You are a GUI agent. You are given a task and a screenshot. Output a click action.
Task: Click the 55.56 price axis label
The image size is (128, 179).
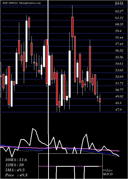[x=119, y=57]
